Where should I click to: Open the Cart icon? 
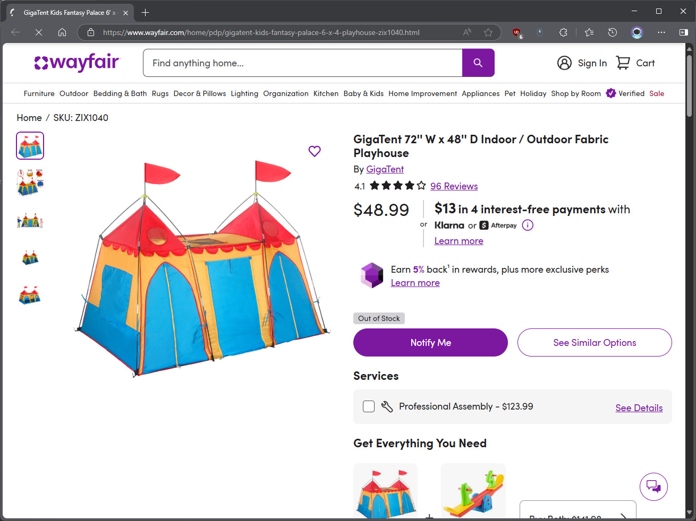(x=623, y=63)
